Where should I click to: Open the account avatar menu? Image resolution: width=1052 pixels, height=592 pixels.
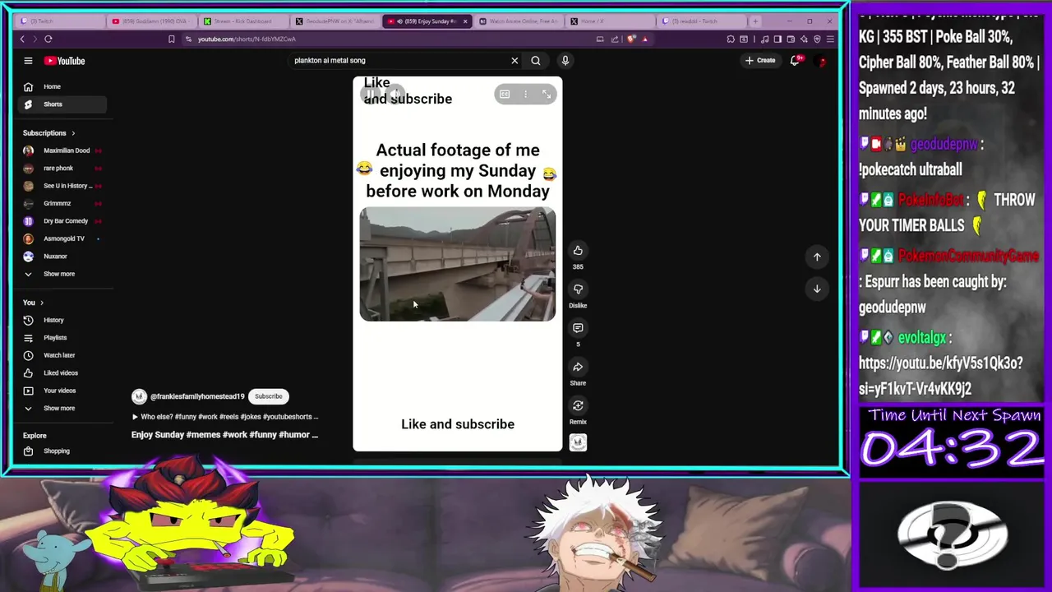pos(821,60)
